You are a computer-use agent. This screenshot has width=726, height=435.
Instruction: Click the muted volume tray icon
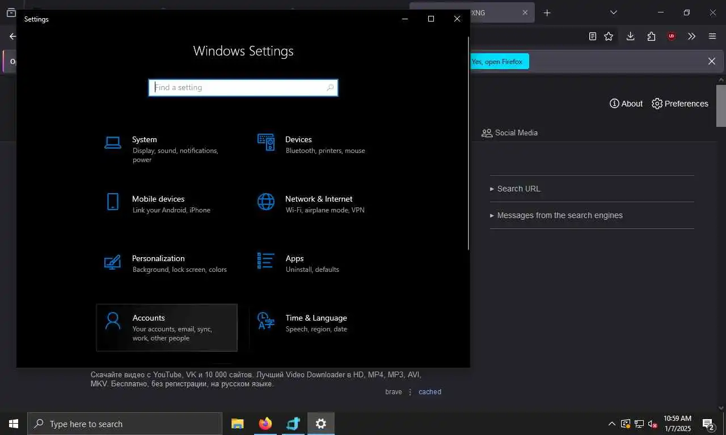(653, 424)
